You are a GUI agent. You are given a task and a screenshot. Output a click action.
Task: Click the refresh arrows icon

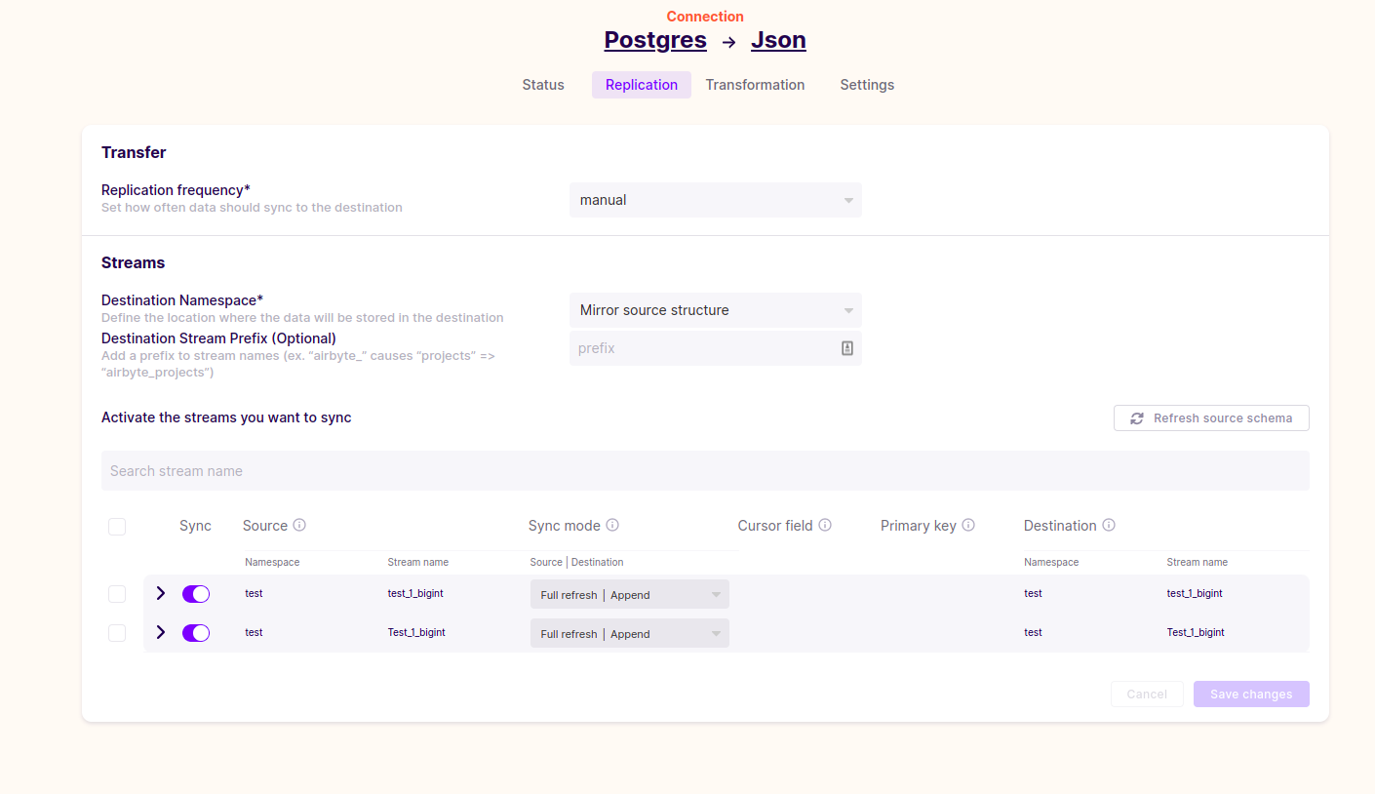coord(1137,418)
